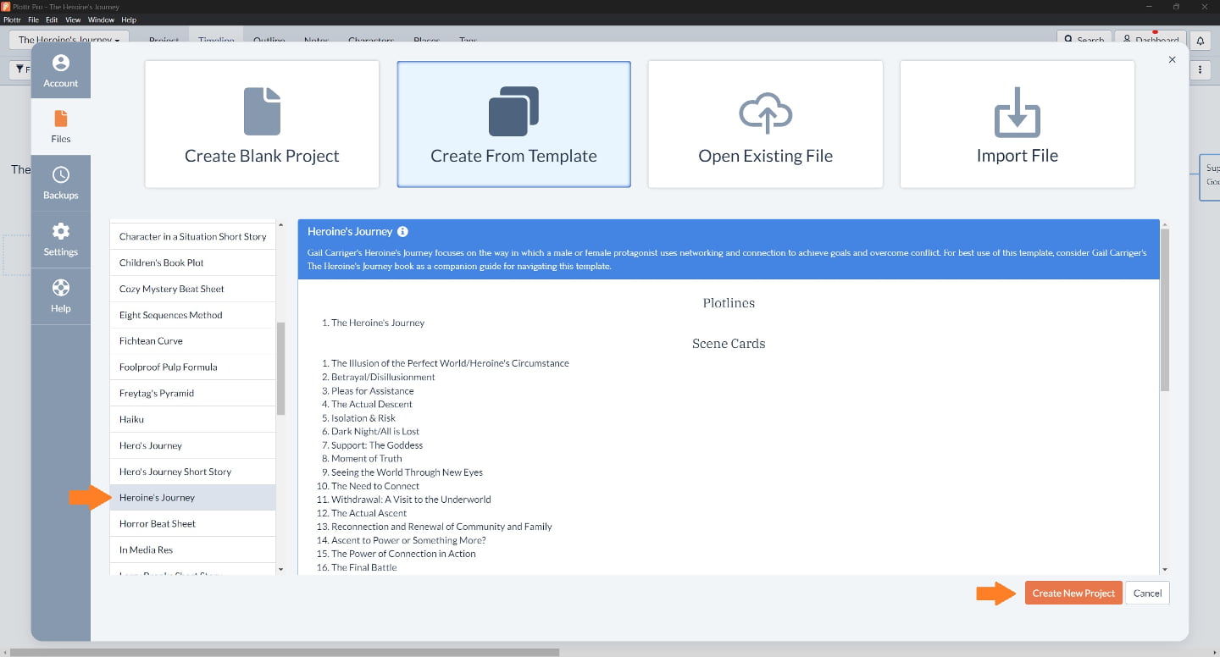Click 'Betrayal/Disillusionment' scene card text
Screen dimensions: 1220x657
point(383,377)
